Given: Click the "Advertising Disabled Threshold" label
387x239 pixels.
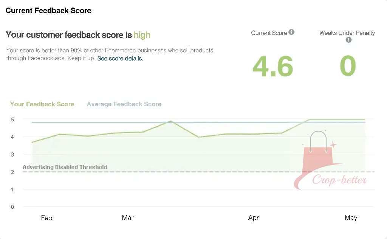Looking at the screenshot, I should (65, 167).
